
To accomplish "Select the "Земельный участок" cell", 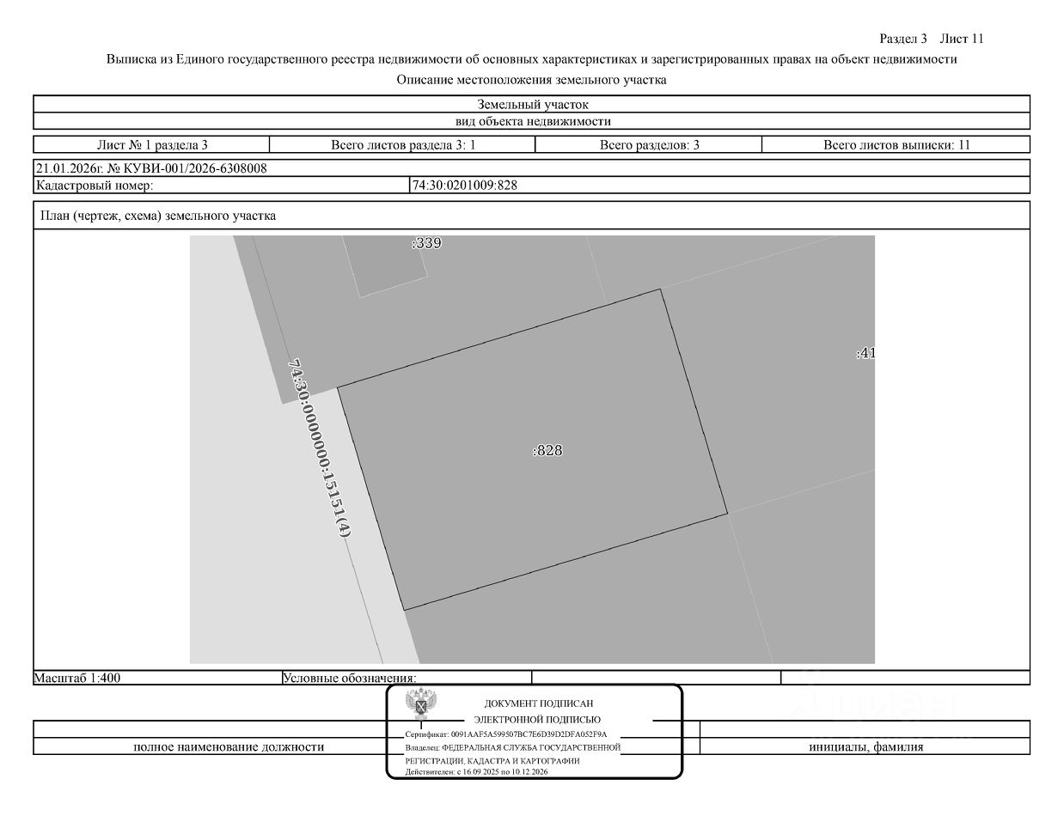I will tap(532, 105).
